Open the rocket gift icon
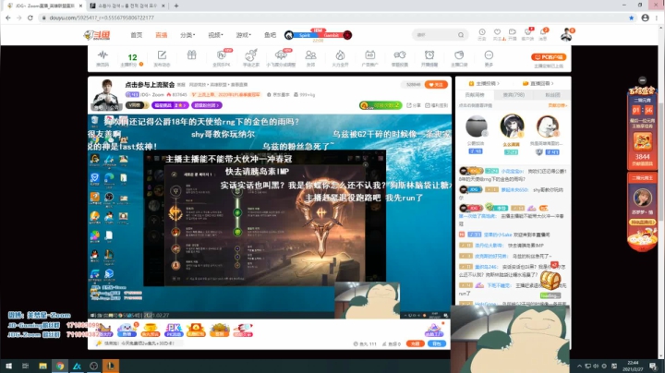Image resolution: width=665 pixels, height=373 pixels. (243, 330)
